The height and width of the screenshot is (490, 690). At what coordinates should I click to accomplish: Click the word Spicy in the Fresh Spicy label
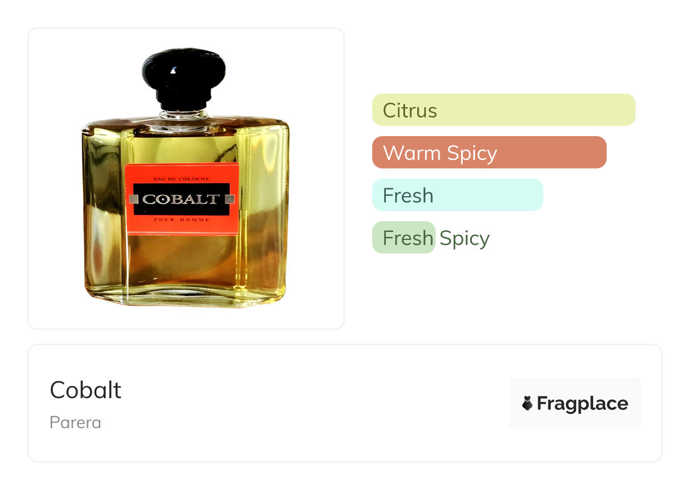pyautogui.click(x=465, y=238)
